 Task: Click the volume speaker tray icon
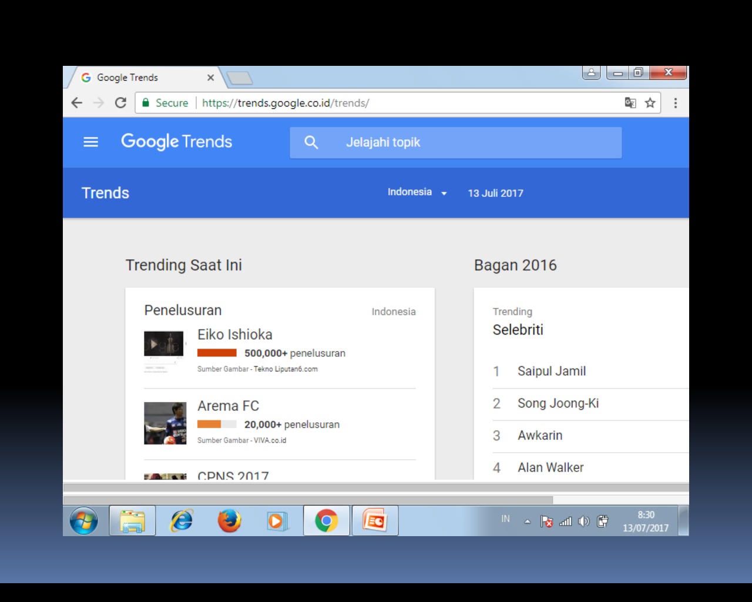(583, 521)
